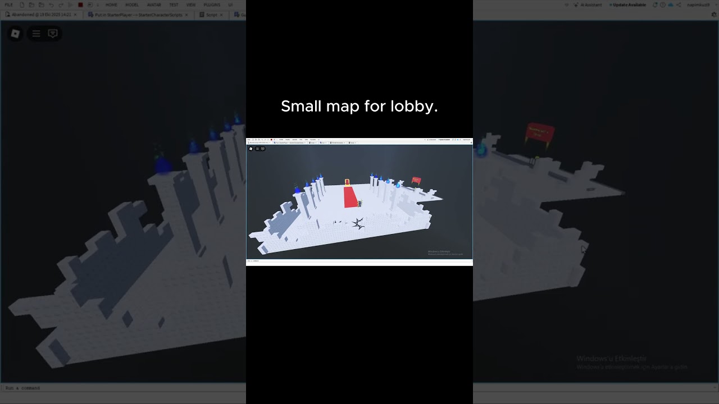Click the centered lobby map screenshot
Screen dimensions: 719x404
coord(359,202)
